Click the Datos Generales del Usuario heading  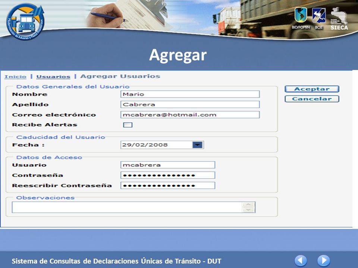coord(73,87)
